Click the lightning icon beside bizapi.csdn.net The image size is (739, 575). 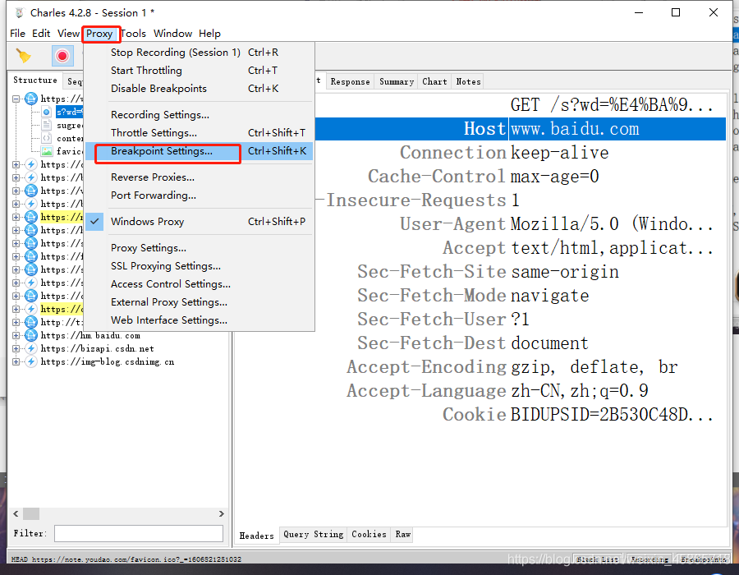click(31, 349)
